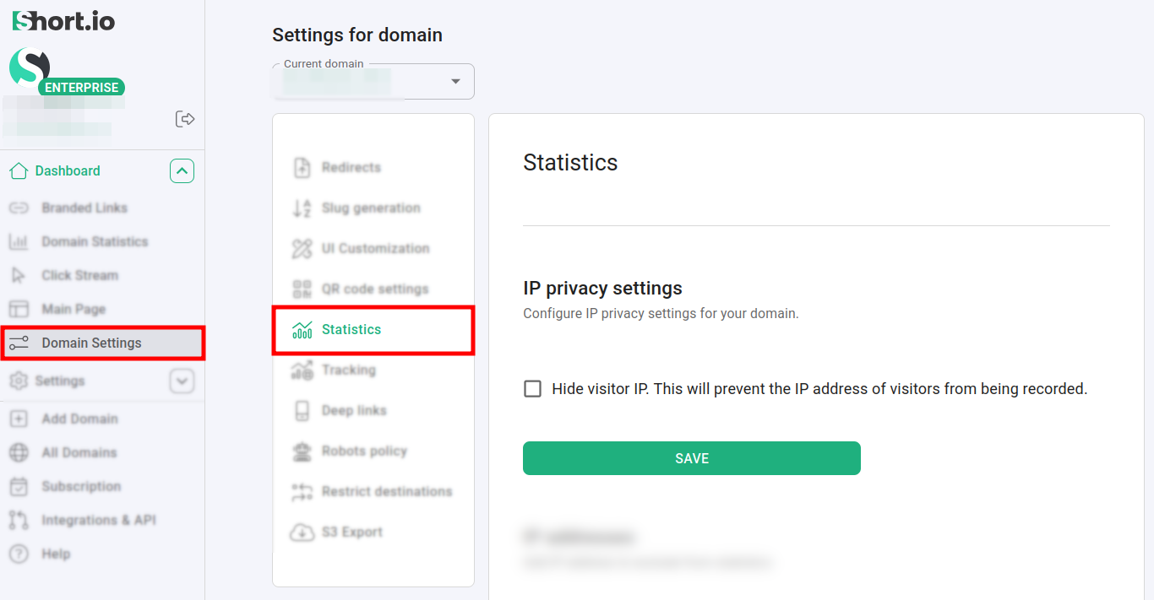Image resolution: width=1154 pixels, height=600 pixels.
Task: Select the Statistics settings tab
Action: 351,330
